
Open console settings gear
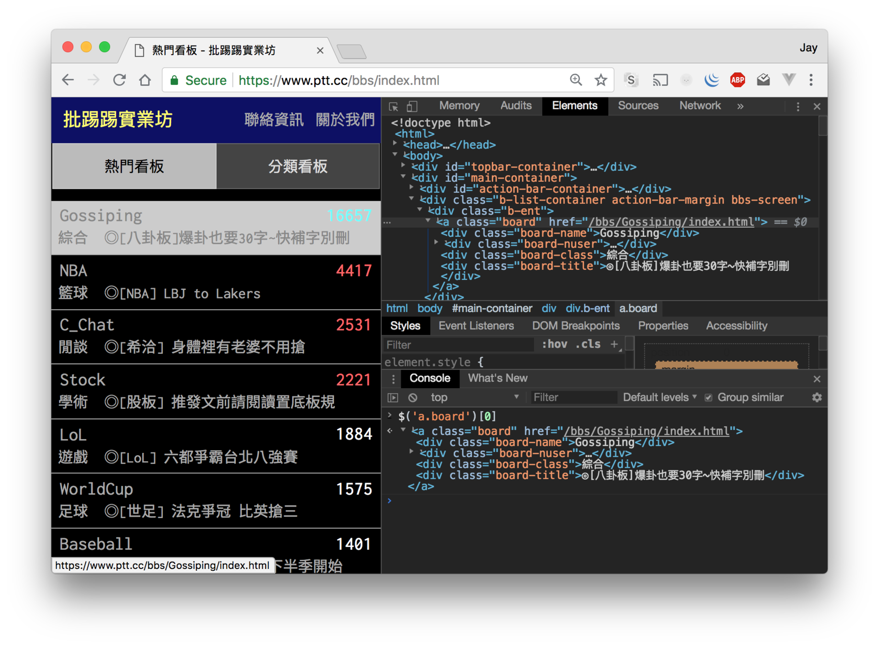pos(817,397)
